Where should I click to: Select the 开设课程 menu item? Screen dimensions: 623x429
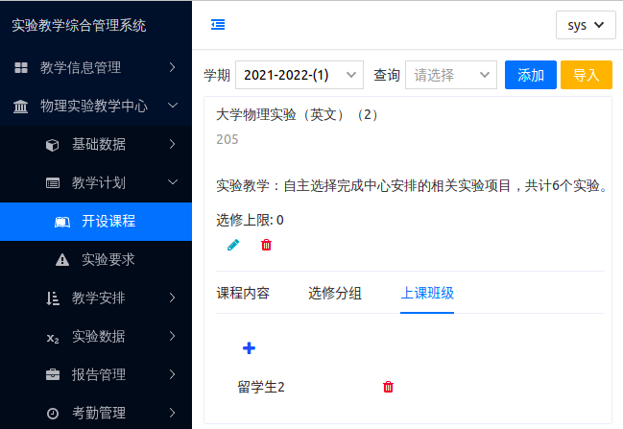click(108, 221)
